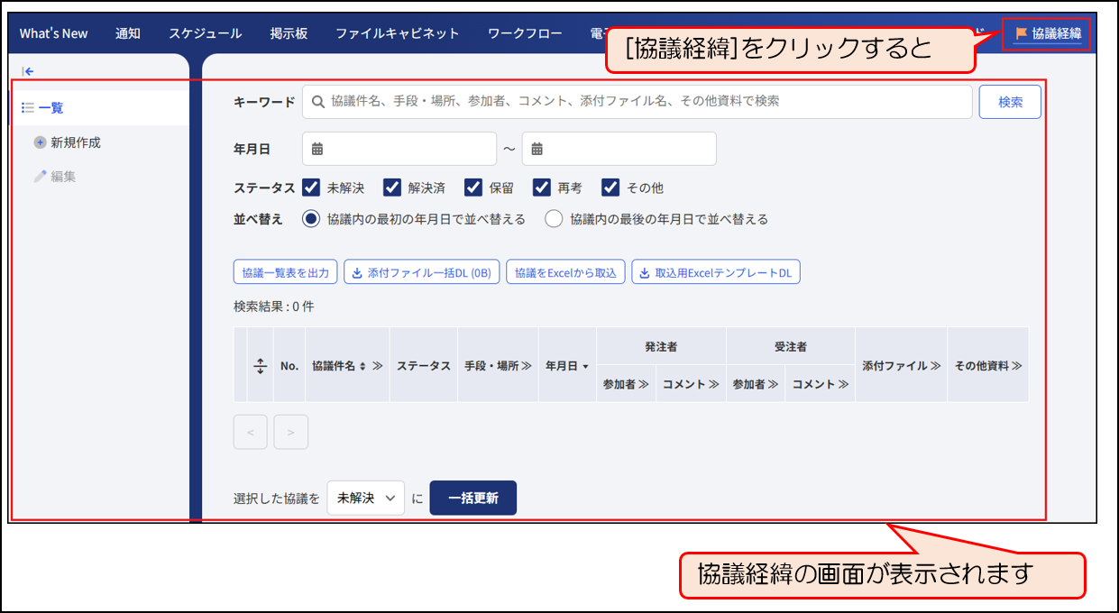Click the 一括更新 button
The width and height of the screenshot is (1119, 613).
coord(473,498)
